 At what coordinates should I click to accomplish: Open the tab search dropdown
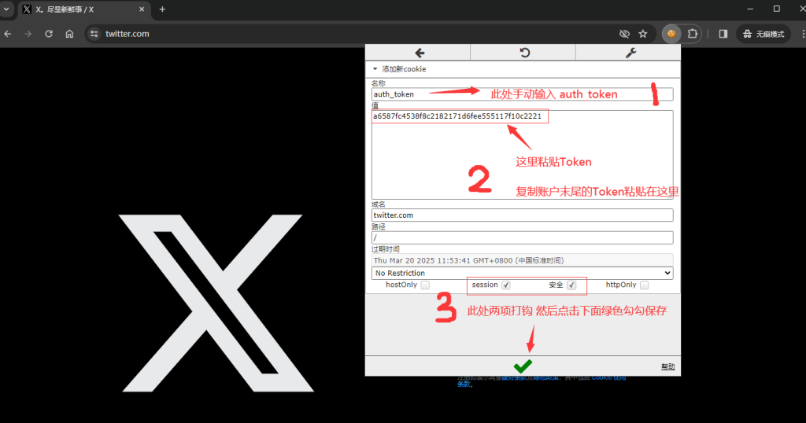(6, 9)
